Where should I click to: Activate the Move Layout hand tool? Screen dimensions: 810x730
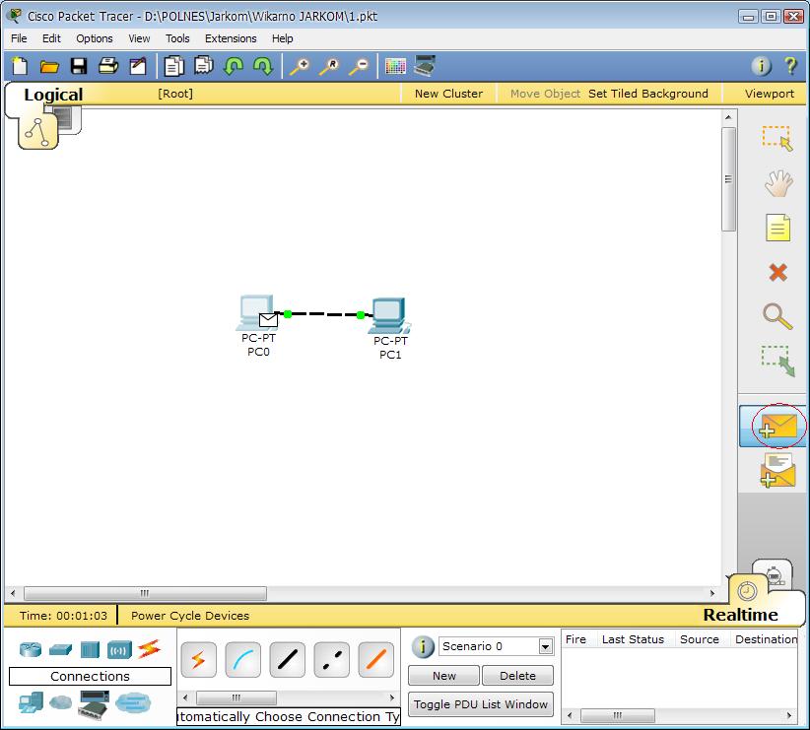tap(777, 183)
